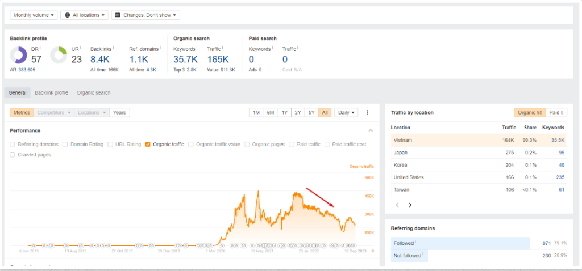Viewport: 582px width, 271px height.
Task: Open the Monthly volume dropdown
Action: [x=33, y=15]
